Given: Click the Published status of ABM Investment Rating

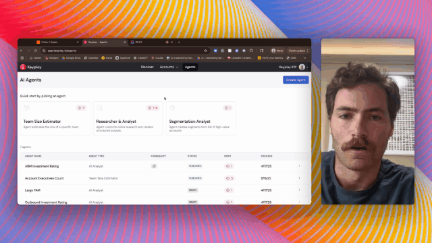Looking at the screenshot, I should point(195,166).
